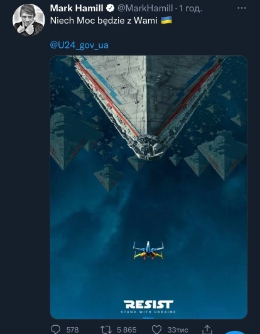Like the tweet with the heart icon
Screen dimensions: 260x334
pyautogui.click(x=157, y=330)
